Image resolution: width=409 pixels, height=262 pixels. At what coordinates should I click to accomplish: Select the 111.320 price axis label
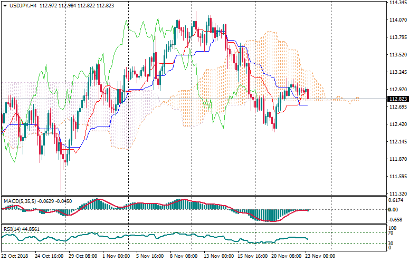396,194
